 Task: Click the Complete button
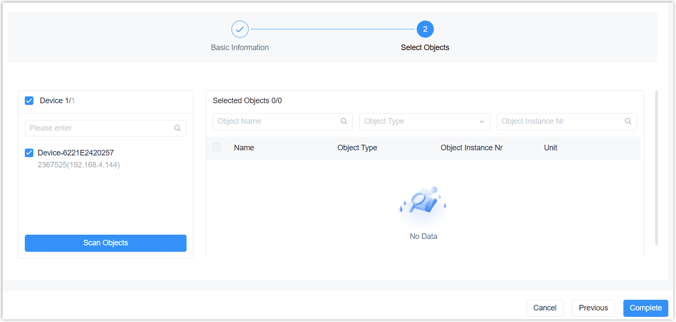click(x=645, y=308)
